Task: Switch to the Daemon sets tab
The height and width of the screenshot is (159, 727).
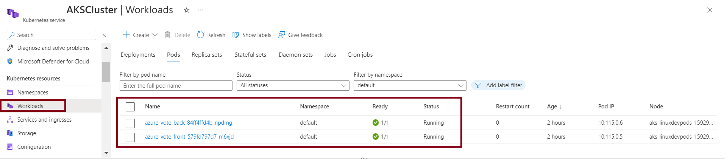Action: coord(296,55)
